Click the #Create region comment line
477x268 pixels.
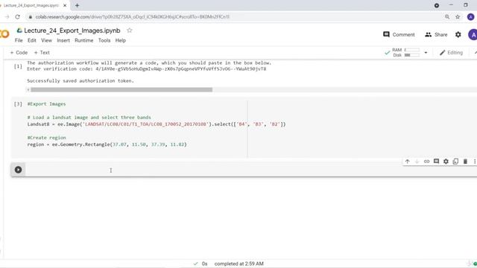46,138
